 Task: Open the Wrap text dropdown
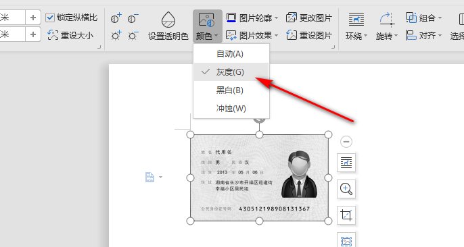point(356,26)
